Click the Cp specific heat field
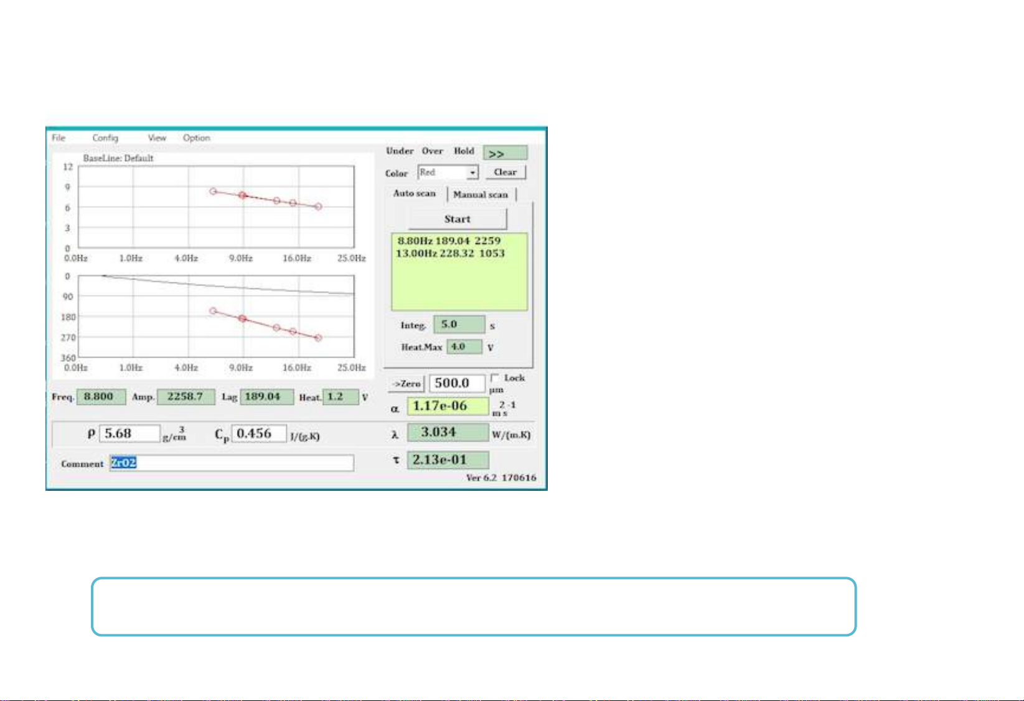This screenshot has height=701, width=1024. pos(259,434)
